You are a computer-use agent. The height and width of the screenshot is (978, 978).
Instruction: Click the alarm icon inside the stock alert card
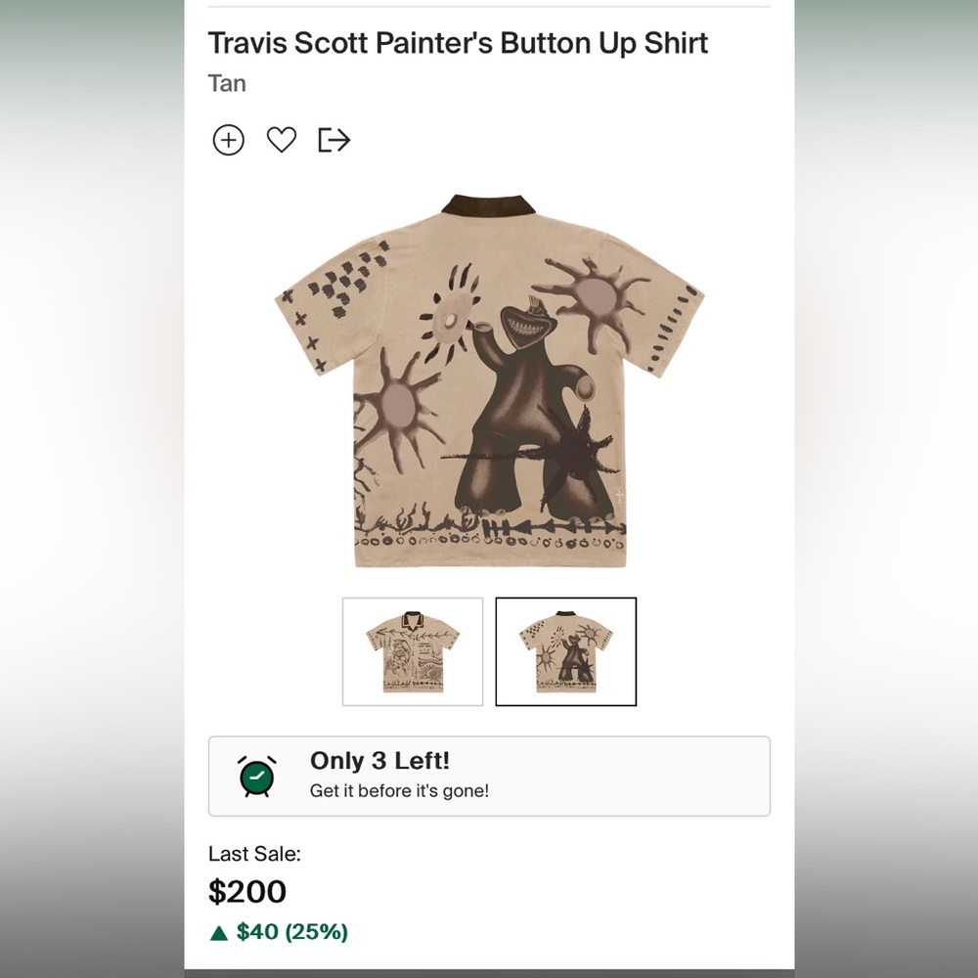pyautogui.click(x=256, y=774)
